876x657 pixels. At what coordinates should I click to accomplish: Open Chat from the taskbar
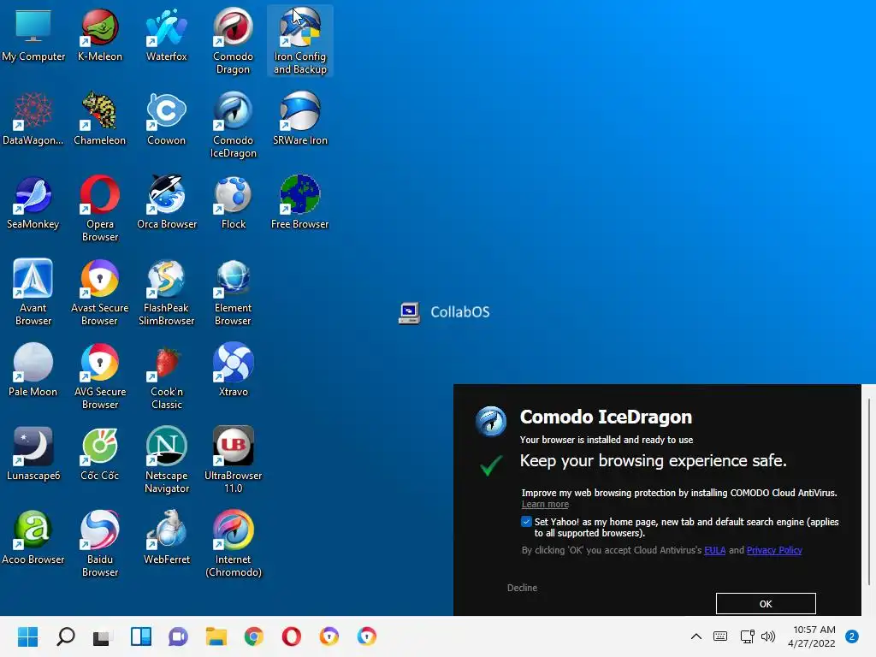178,636
